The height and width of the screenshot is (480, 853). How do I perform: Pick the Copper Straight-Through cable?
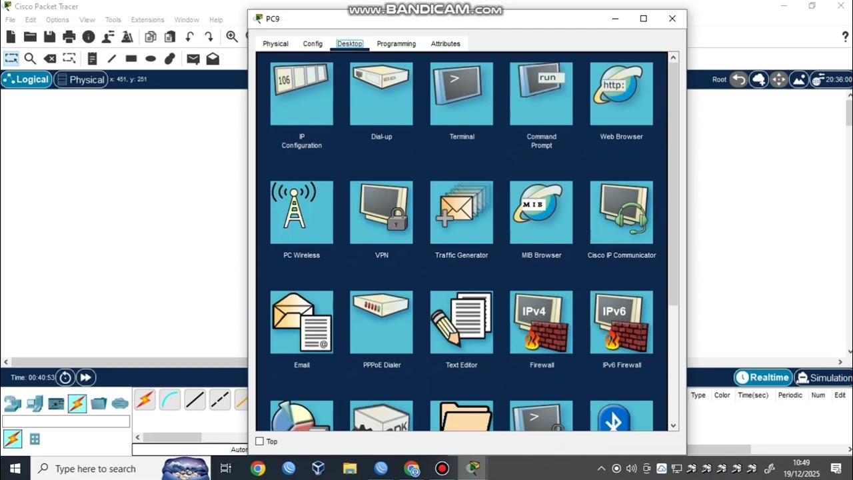(195, 400)
